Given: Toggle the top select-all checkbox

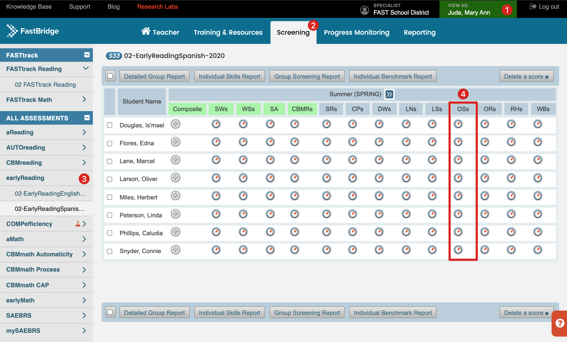Looking at the screenshot, I should tap(110, 76).
